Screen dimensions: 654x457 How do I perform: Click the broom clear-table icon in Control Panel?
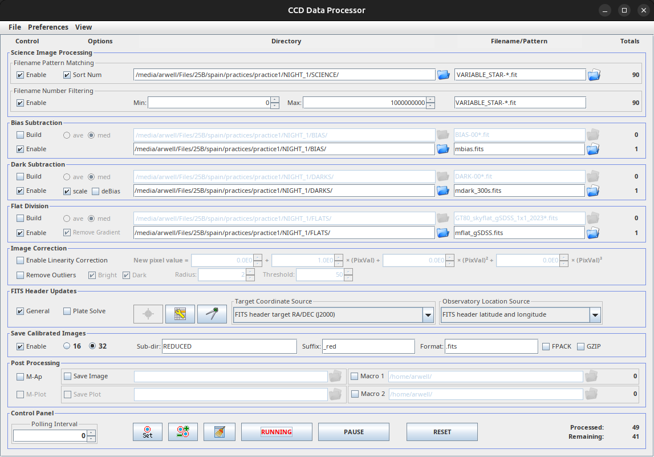[x=220, y=432]
